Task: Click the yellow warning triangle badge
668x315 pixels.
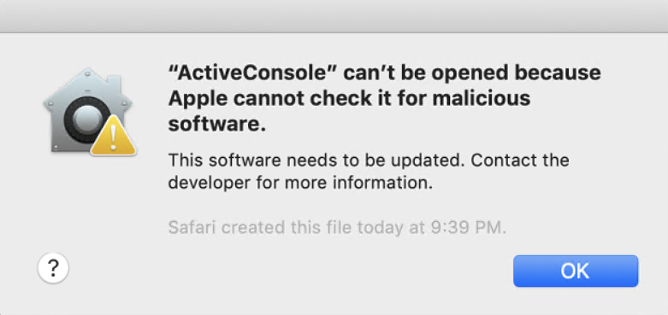Action: tap(113, 135)
